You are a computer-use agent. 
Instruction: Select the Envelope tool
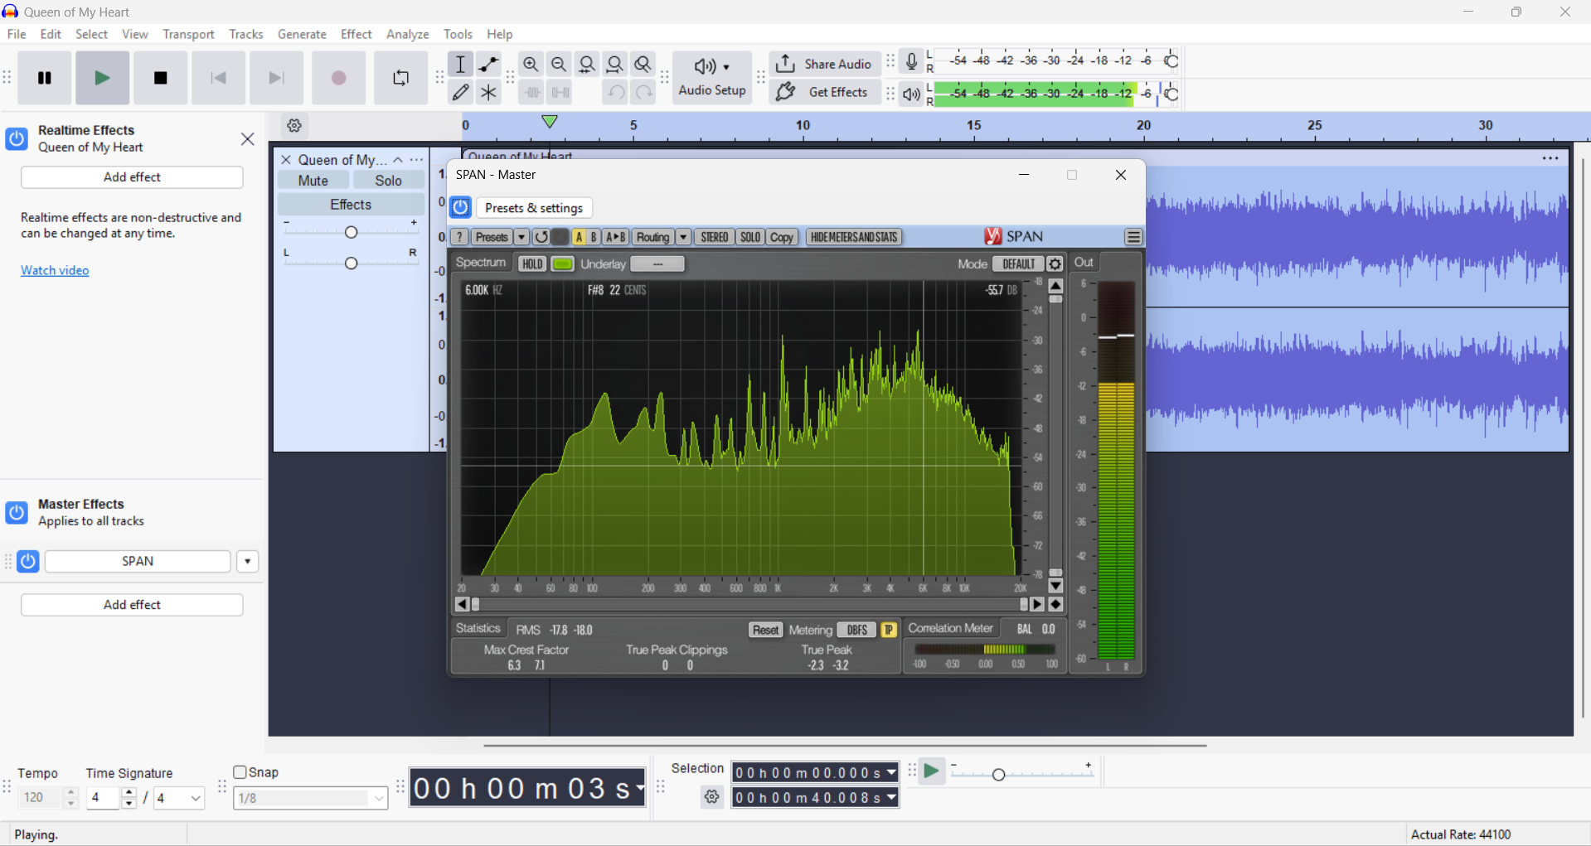[x=489, y=64]
